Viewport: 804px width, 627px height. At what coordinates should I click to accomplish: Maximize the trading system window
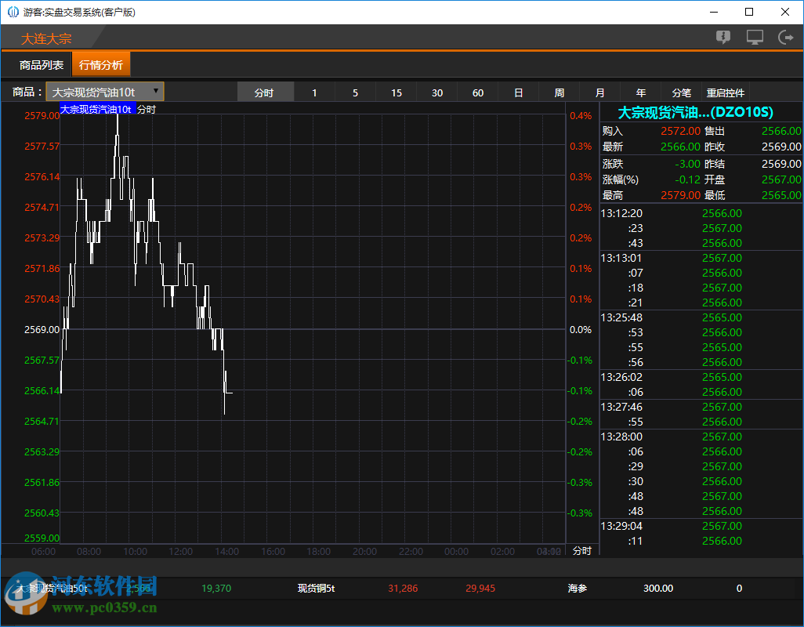click(749, 12)
